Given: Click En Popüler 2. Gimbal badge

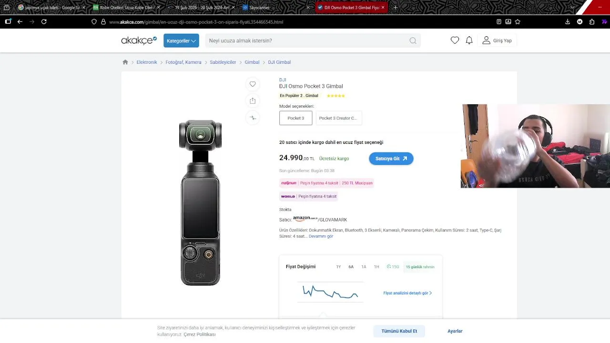Looking at the screenshot, I should click(299, 96).
